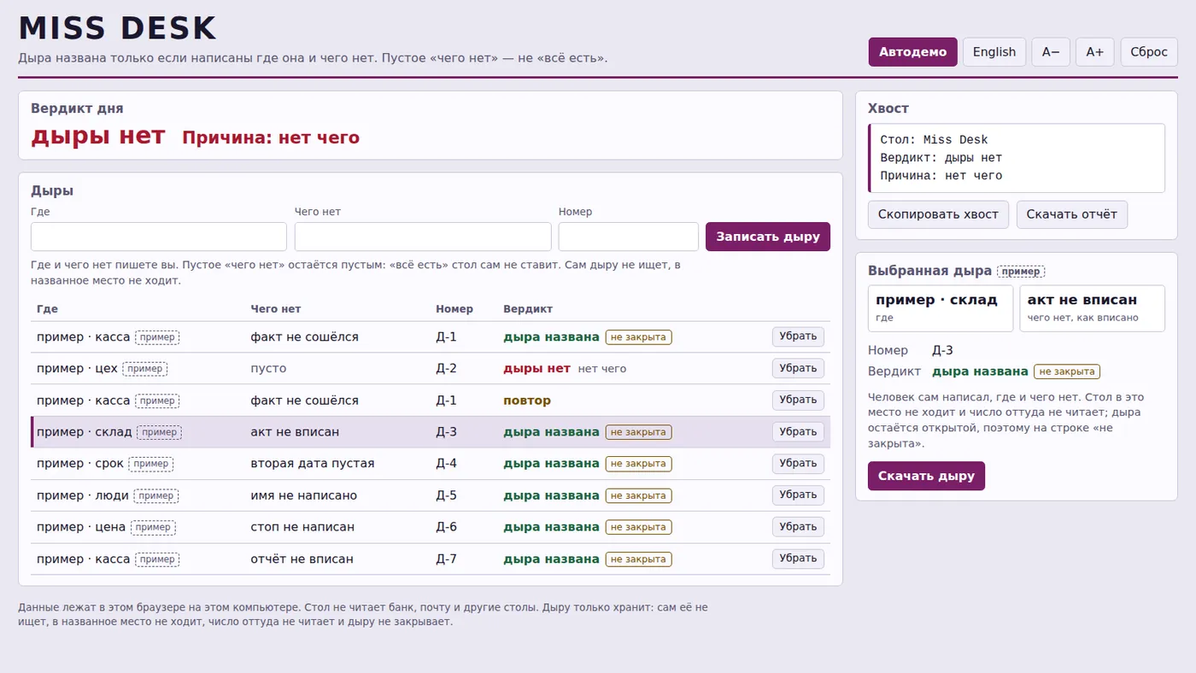
Task: Click the 'Стол: Miss Desk' line in Хвост
Action: [x=934, y=140]
